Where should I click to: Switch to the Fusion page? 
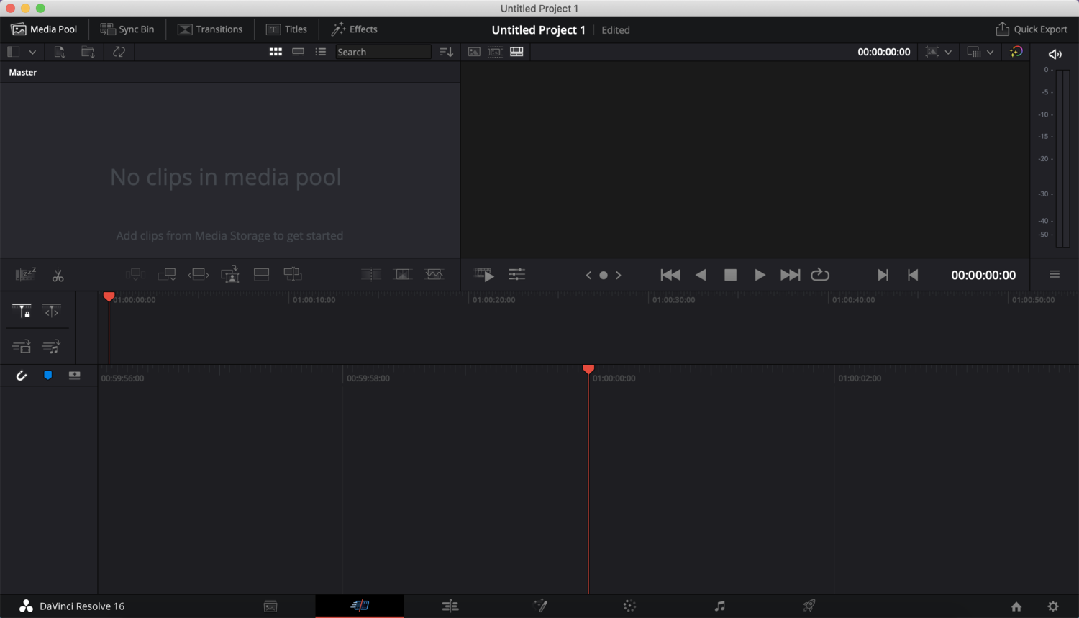[x=540, y=606]
